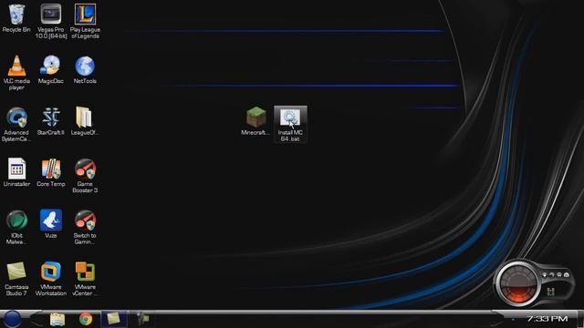Select the VMware Workstation icon
This screenshot has height=328, width=584.
pos(51,279)
